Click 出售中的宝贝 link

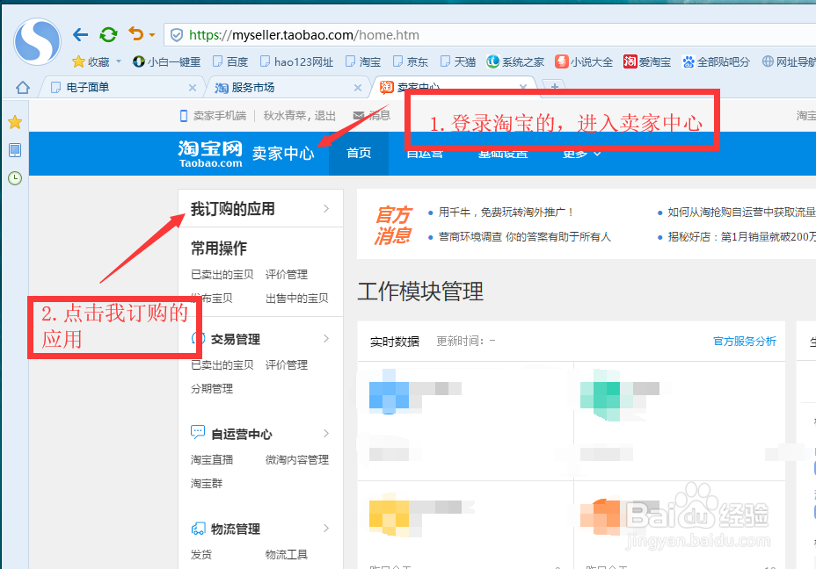tap(296, 299)
